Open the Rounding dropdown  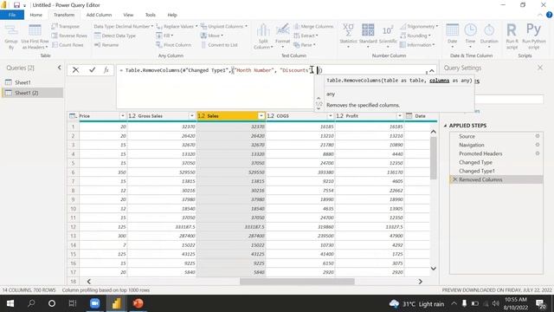(x=415, y=36)
